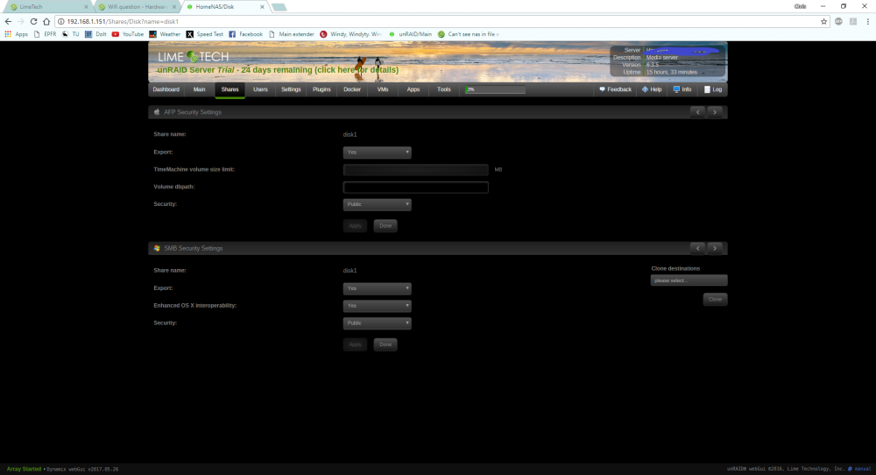Click the unRAID Server Trial details link
Screen dimensions: 876x475
pyautogui.click(x=278, y=70)
